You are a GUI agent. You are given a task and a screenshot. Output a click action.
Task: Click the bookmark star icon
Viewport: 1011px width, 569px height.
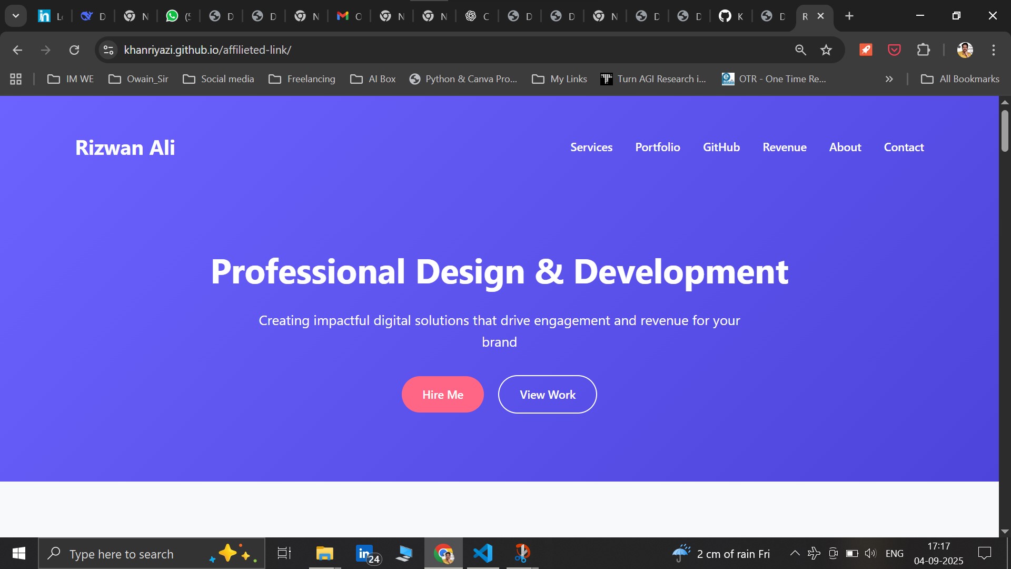[x=826, y=50]
